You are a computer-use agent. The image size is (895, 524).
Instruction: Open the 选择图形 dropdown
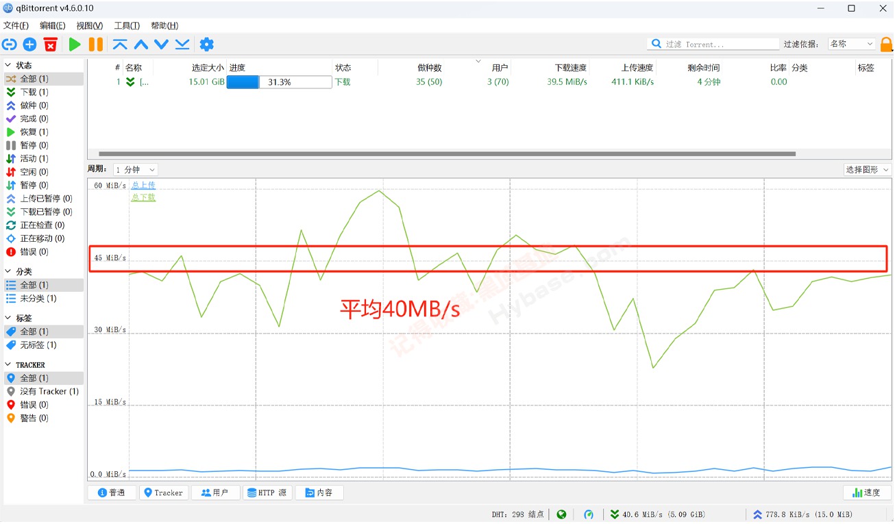pos(867,169)
